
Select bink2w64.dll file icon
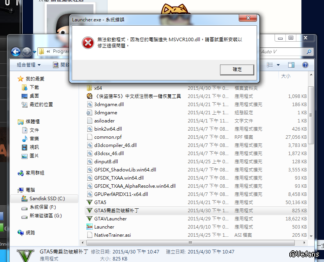point(90,129)
